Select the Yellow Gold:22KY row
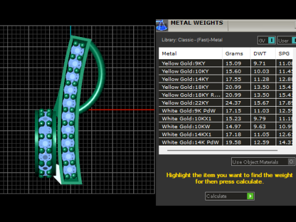This screenshot has height=222, width=296. coord(226,103)
